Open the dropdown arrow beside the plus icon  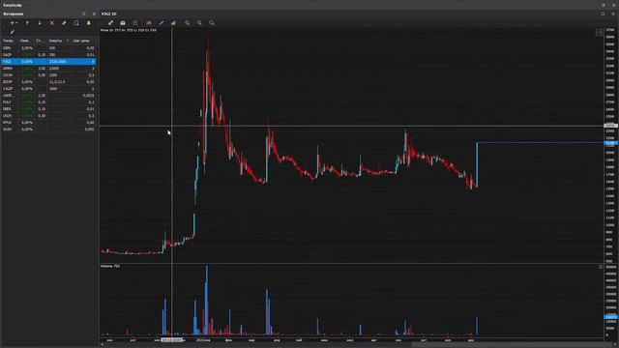16,23
